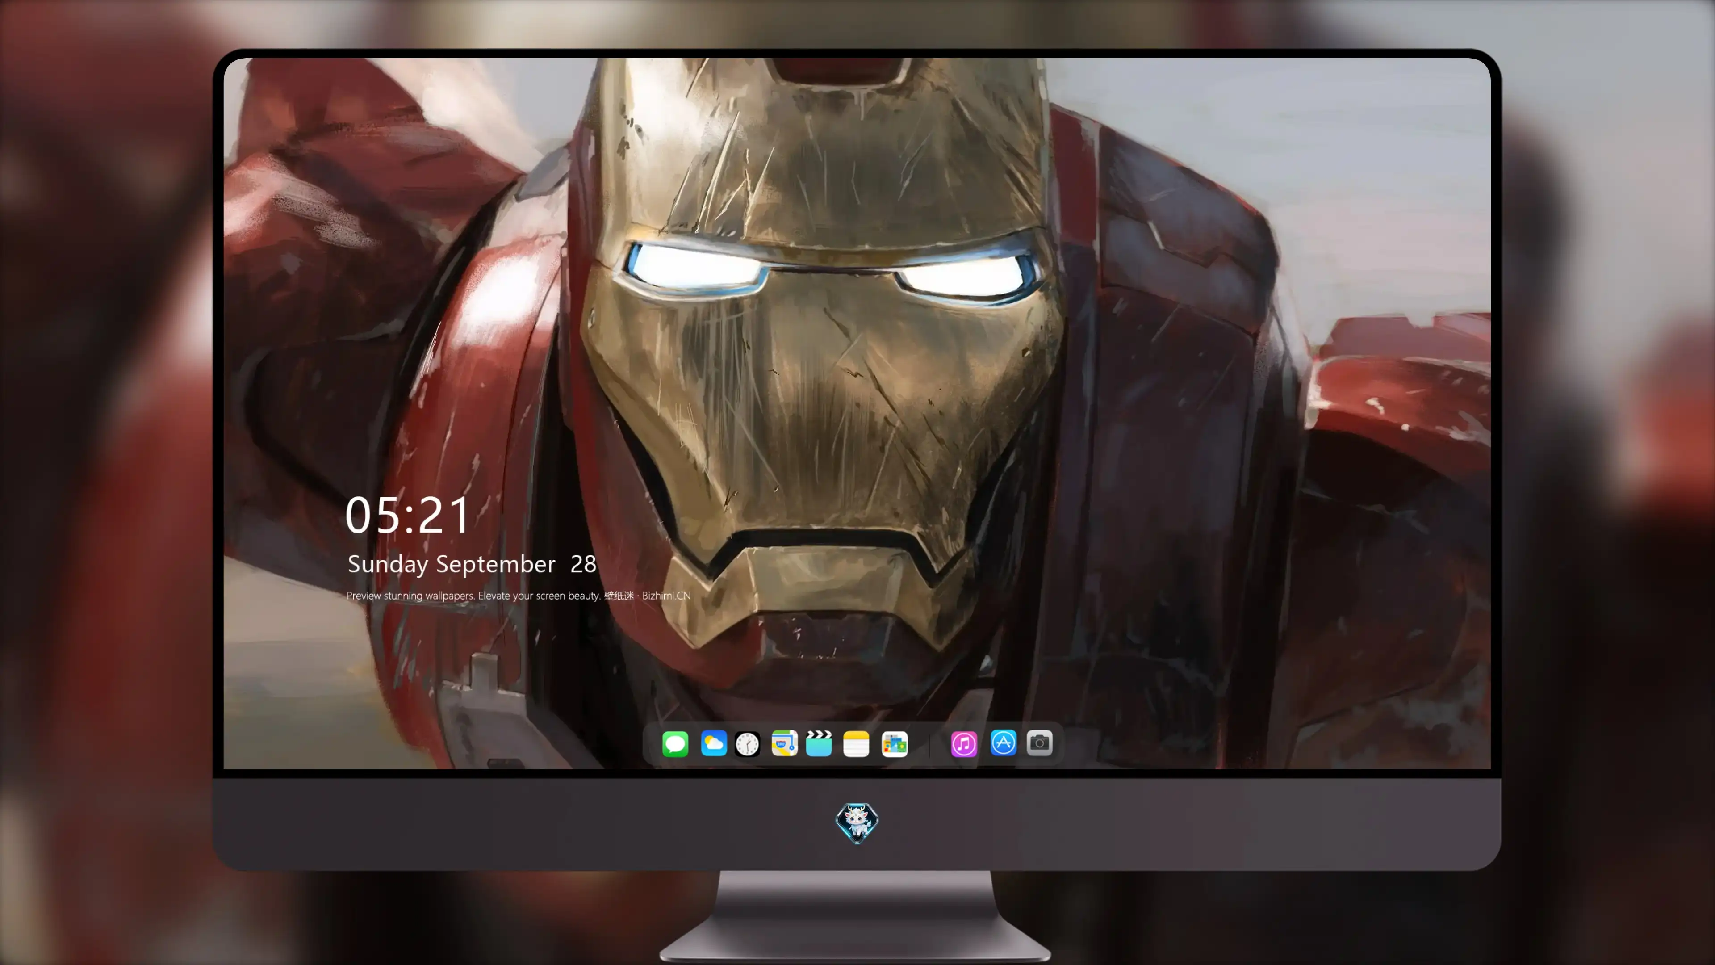Open the Messages app in the dock

pos(675,743)
